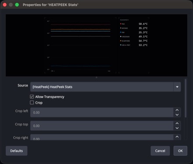Click the 53.2°C temperature reading
This screenshot has height=164, width=193.
pos(143,45)
